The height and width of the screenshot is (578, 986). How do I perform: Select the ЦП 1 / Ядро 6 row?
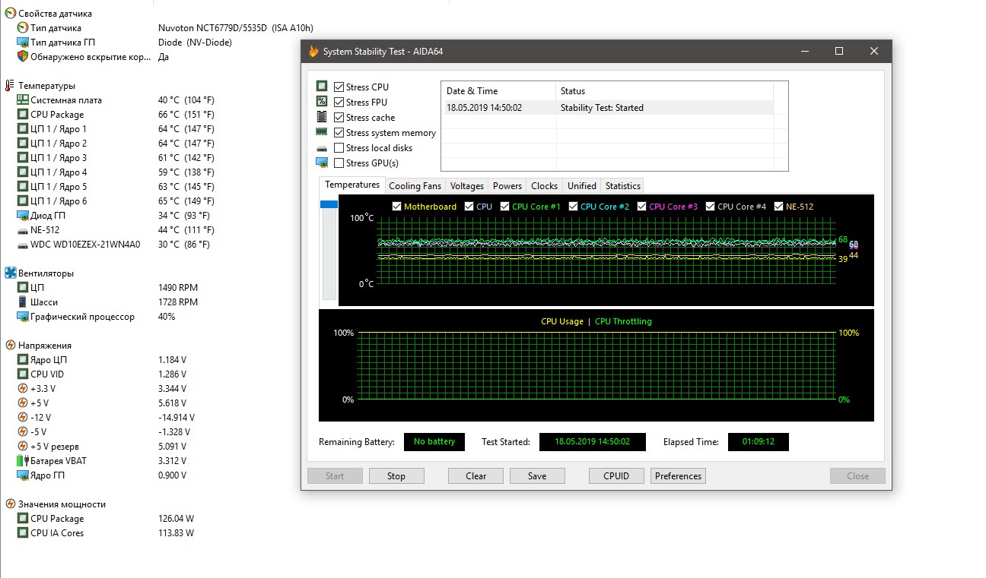[x=116, y=201]
